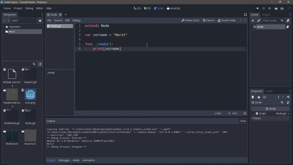293x165 pixels.
Task: Go forward in FileSystem history
Action: click(x=8, y=21)
